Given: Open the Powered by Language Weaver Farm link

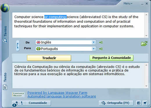Looking at the screenshot, I should (x=57, y=93).
